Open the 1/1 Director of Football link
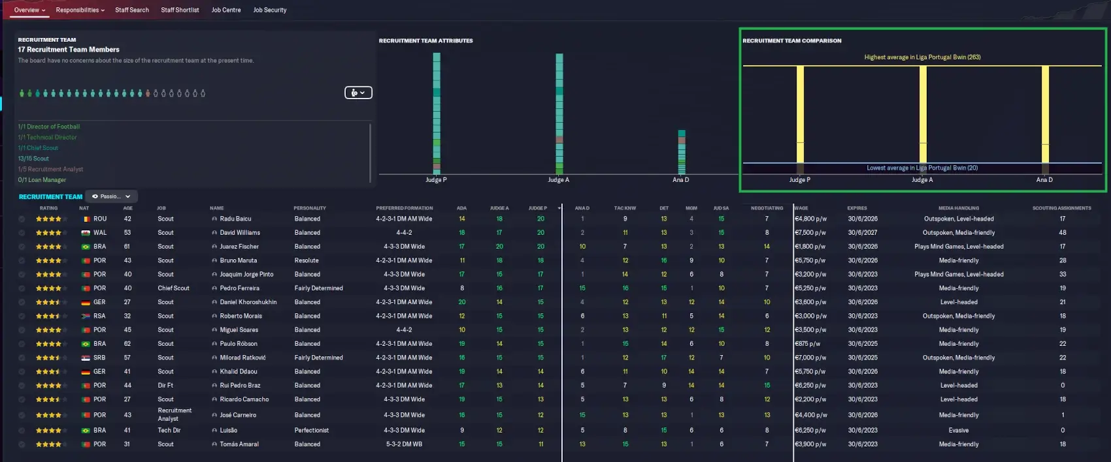Screen dimensions: 1111x462 click(x=49, y=127)
